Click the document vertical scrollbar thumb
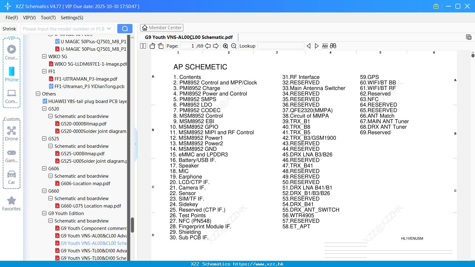The height and width of the screenshot is (267, 475). 473,55
